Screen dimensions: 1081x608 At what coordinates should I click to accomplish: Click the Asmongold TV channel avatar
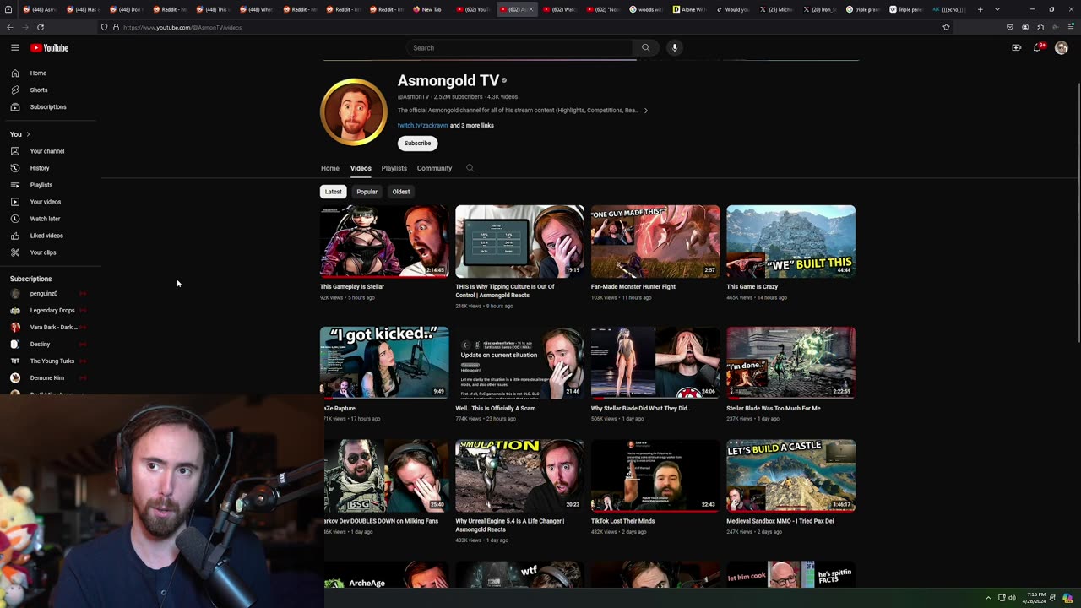click(354, 111)
